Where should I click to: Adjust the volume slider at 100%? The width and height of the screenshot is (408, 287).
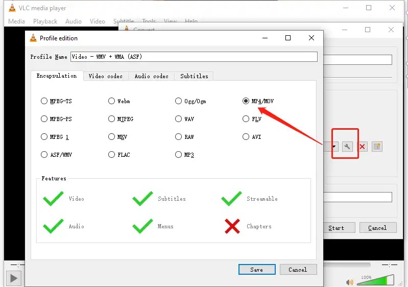click(375, 280)
